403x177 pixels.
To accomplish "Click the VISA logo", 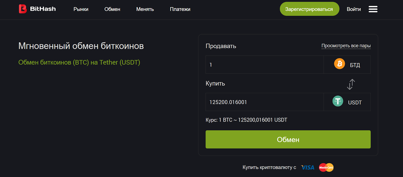I will (308, 168).
